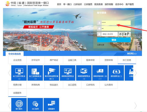Select the 货物申报 category tab
The width and height of the screenshot is (147, 112).
point(109,60)
